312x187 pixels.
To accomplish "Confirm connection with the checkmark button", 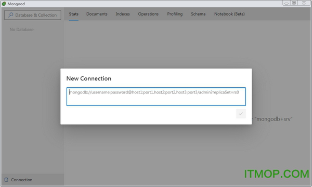I will (241, 114).
